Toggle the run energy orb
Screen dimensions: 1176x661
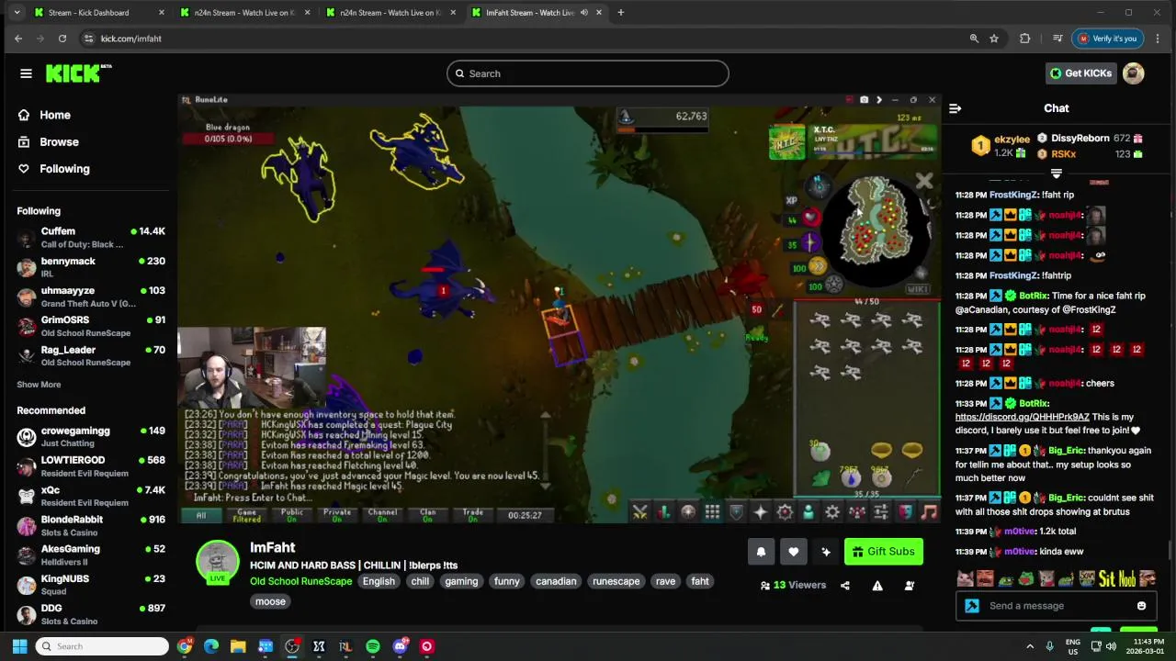pyautogui.click(x=817, y=266)
